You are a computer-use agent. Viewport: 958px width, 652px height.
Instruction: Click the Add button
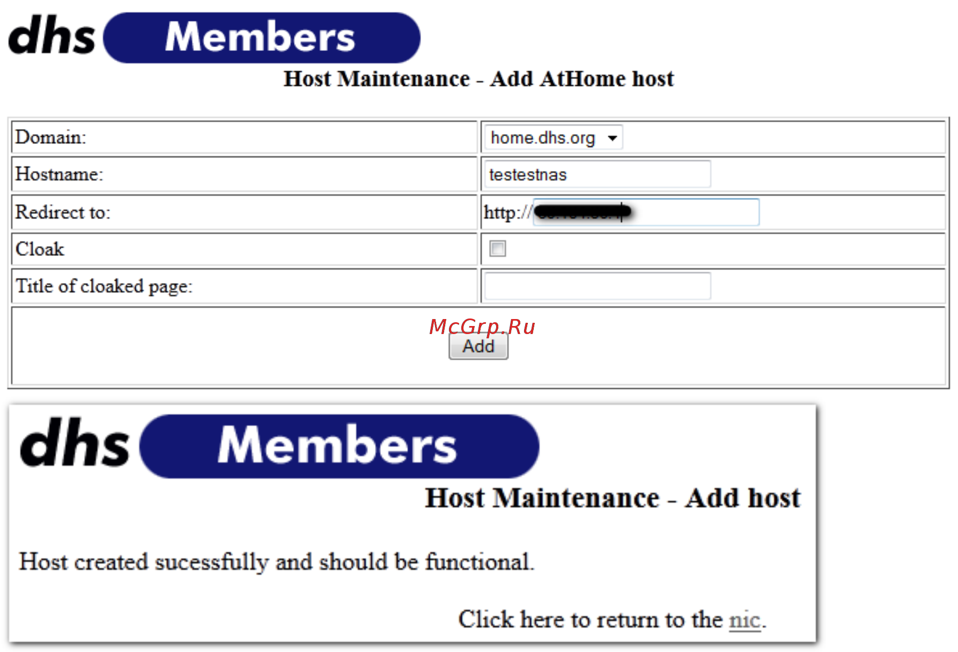478,346
